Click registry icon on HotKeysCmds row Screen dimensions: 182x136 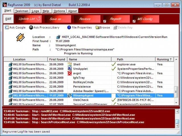11,82
